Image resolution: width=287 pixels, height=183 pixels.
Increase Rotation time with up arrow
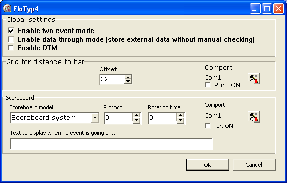click(180, 115)
